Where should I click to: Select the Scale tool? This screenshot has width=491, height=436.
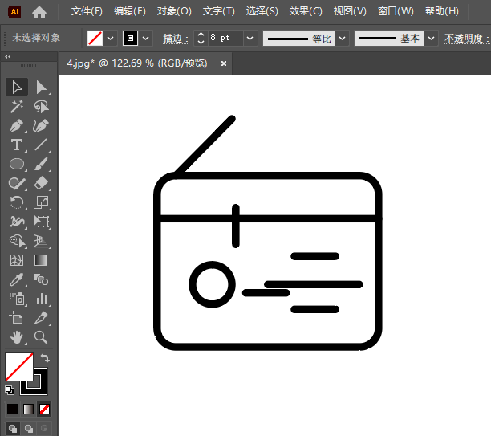42,202
